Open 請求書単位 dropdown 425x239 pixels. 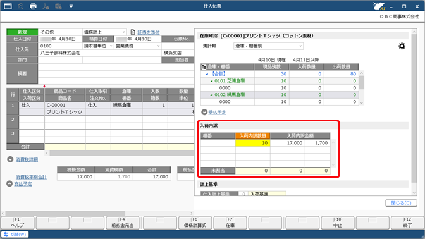click(x=111, y=46)
